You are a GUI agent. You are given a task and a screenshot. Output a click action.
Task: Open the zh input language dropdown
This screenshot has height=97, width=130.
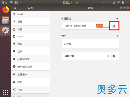coord(105,2)
